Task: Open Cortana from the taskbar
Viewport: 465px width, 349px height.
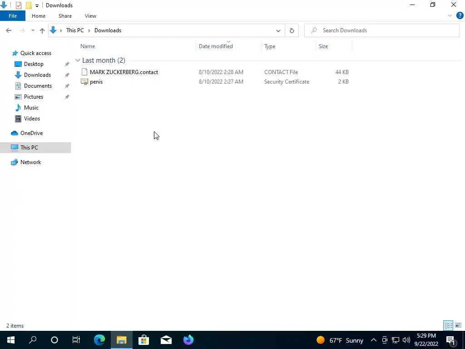Action: coord(54,340)
